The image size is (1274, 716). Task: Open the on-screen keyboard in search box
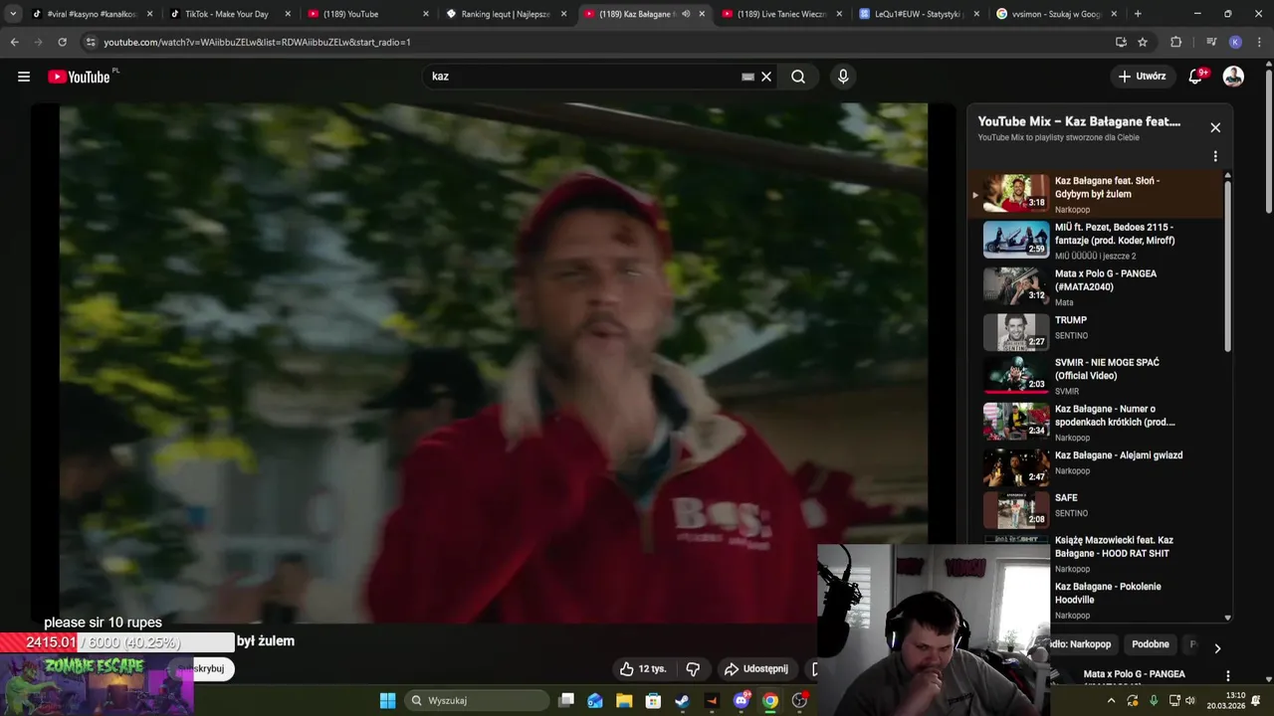coord(747,77)
